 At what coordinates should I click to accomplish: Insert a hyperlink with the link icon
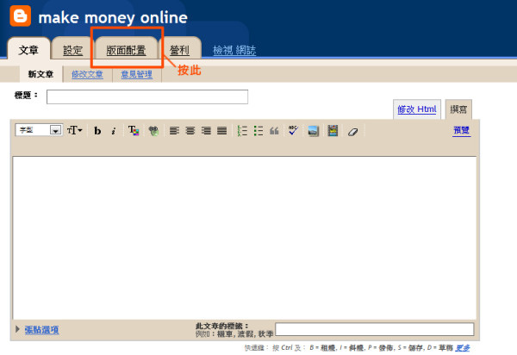153,131
